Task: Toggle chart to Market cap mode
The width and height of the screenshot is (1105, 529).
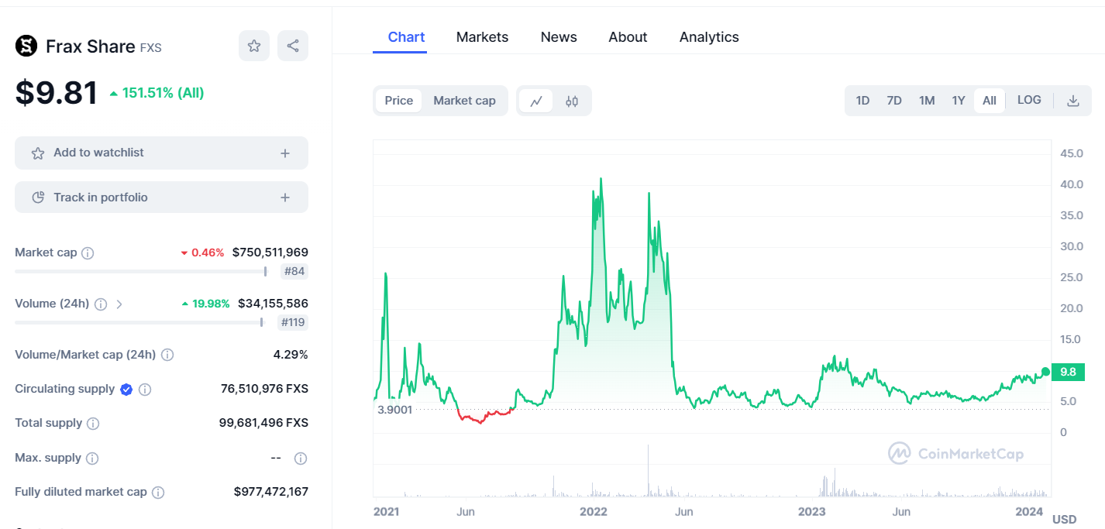Action: (464, 101)
